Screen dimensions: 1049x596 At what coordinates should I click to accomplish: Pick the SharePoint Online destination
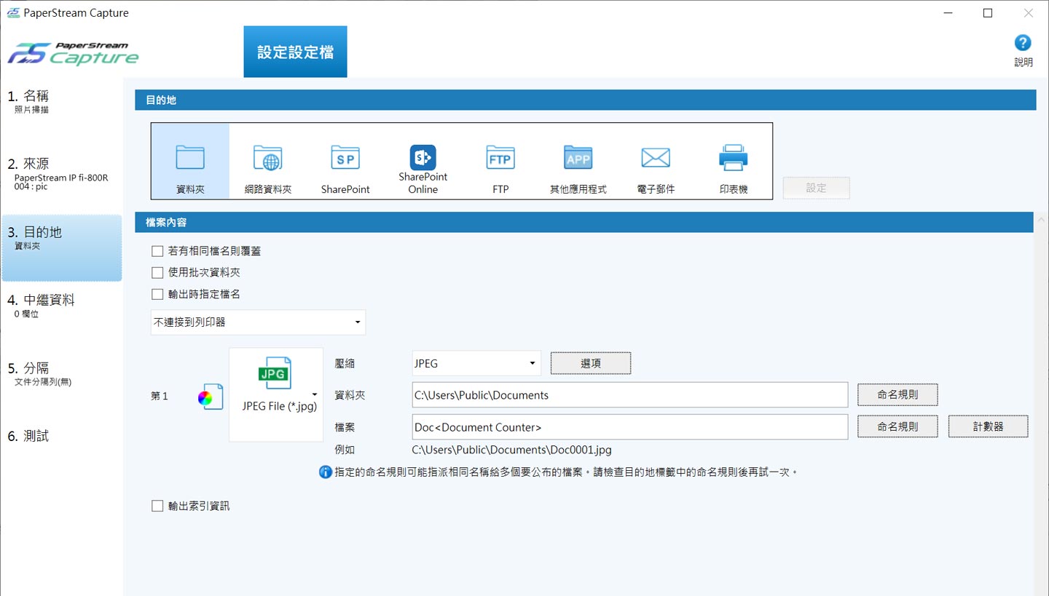(423, 161)
